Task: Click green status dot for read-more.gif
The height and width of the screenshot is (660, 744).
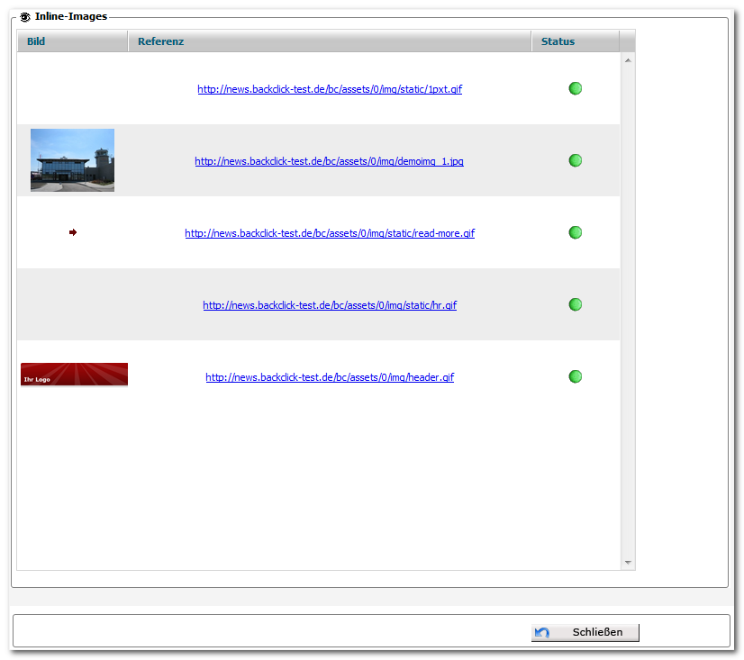Action: (x=575, y=232)
